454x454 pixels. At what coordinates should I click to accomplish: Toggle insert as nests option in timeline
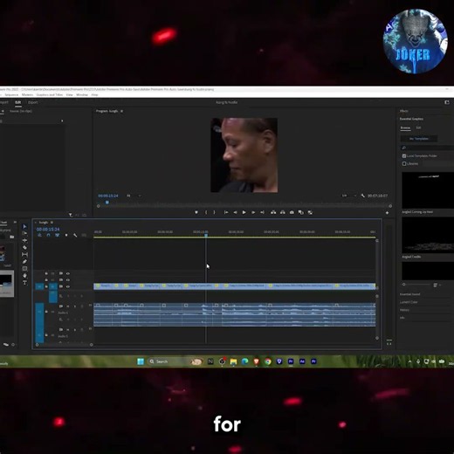tap(39, 235)
